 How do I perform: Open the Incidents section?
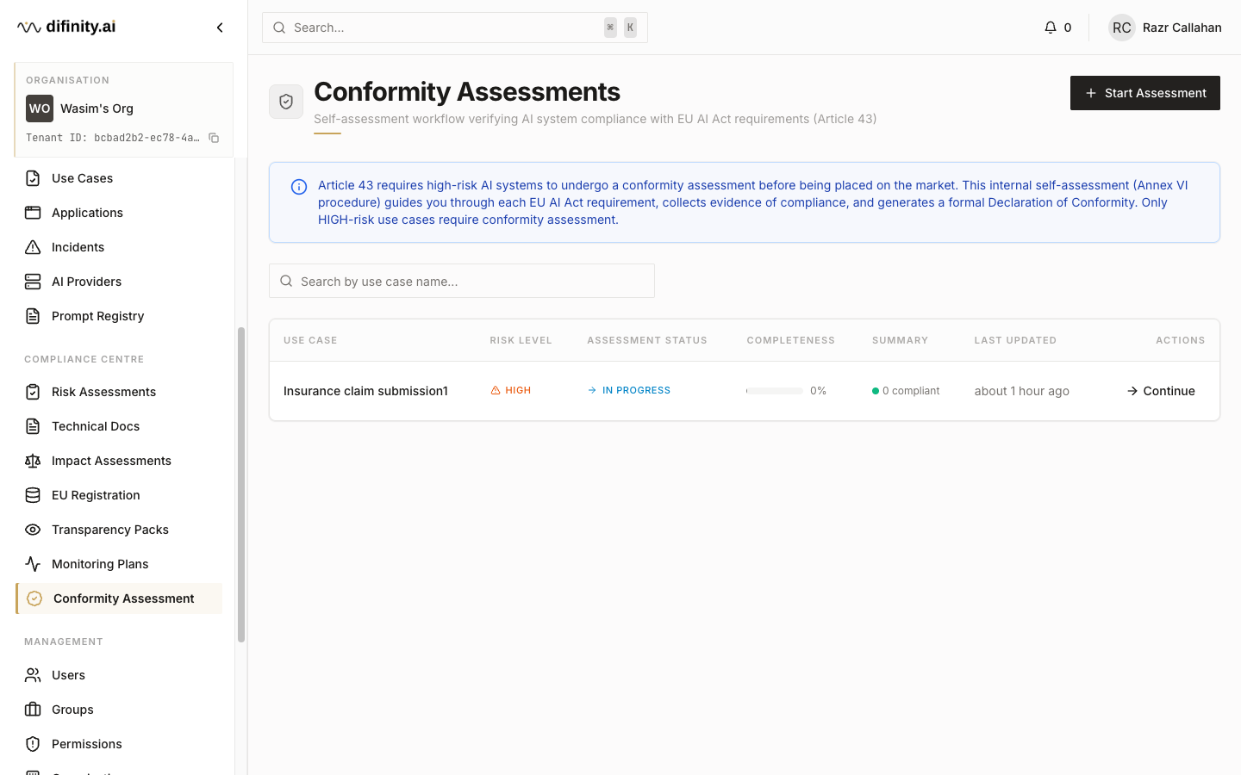119,247
